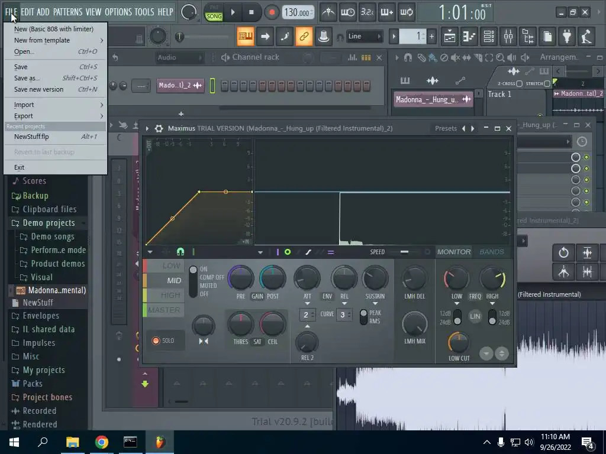Open the Audio dropdown in Channel rack
Viewport: 606px width, 454px height.
[179, 57]
